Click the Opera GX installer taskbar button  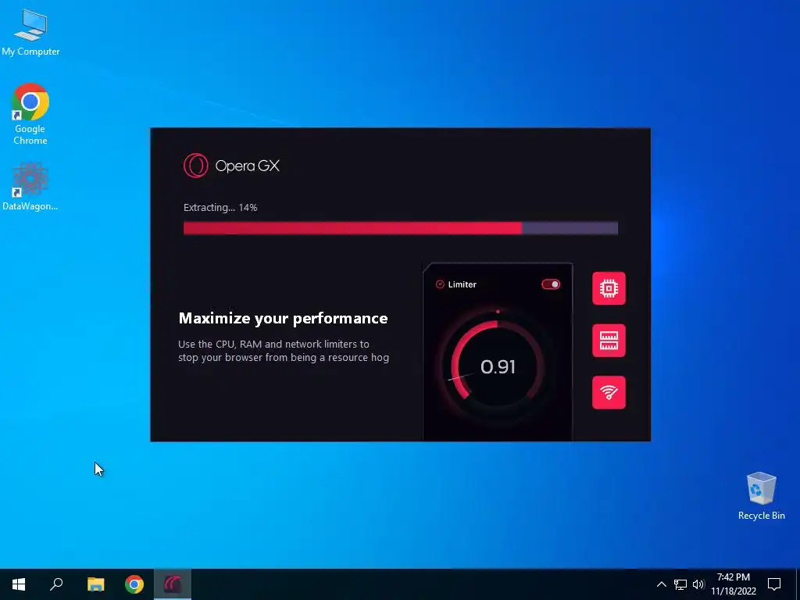click(173, 584)
